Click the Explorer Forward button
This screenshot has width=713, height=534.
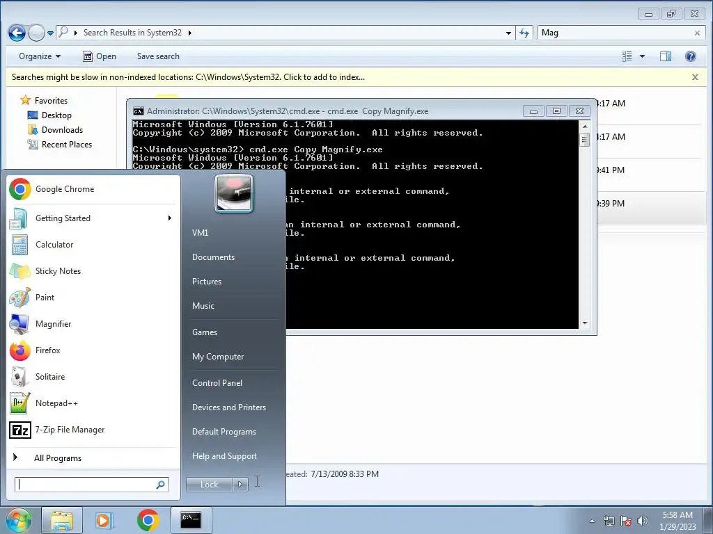point(36,33)
